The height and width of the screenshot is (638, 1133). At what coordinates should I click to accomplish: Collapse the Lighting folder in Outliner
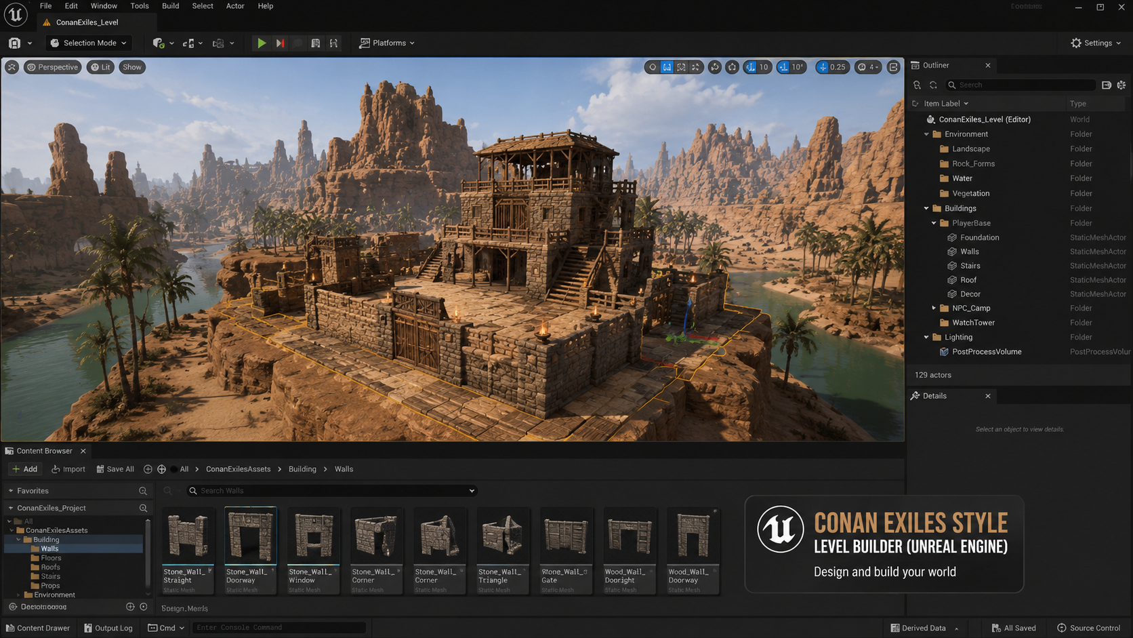click(926, 337)
